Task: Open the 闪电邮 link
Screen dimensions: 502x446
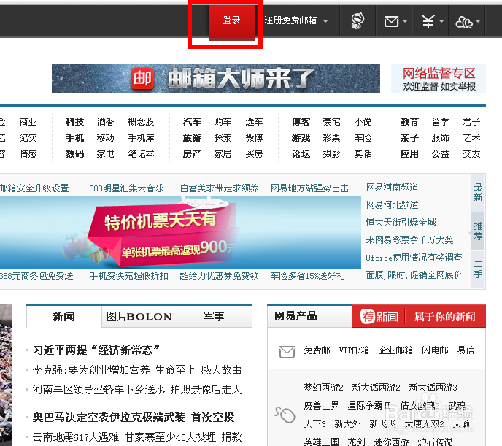Action: click(x=435, y=350)
